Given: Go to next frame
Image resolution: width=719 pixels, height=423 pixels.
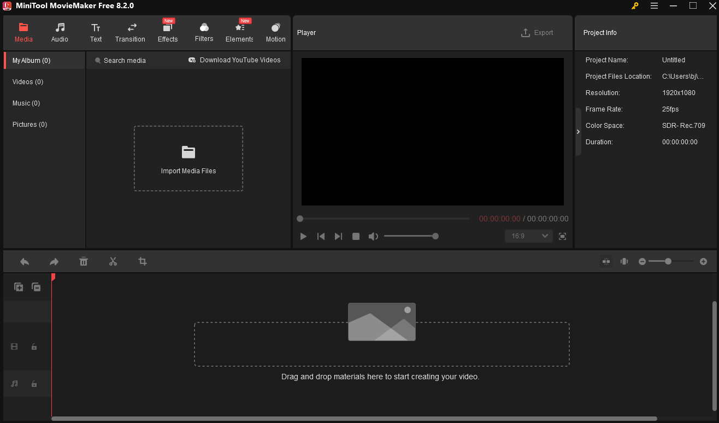Looking at the screenshot, I should [338, 236].
